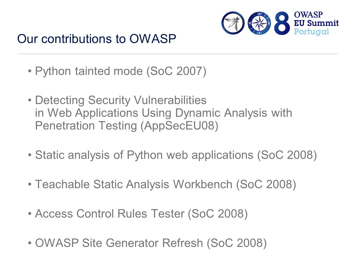Click the OWASP Site Generator Refresh bullet
This screenshot has height=266, width=355.
click(x=151, y=243)
